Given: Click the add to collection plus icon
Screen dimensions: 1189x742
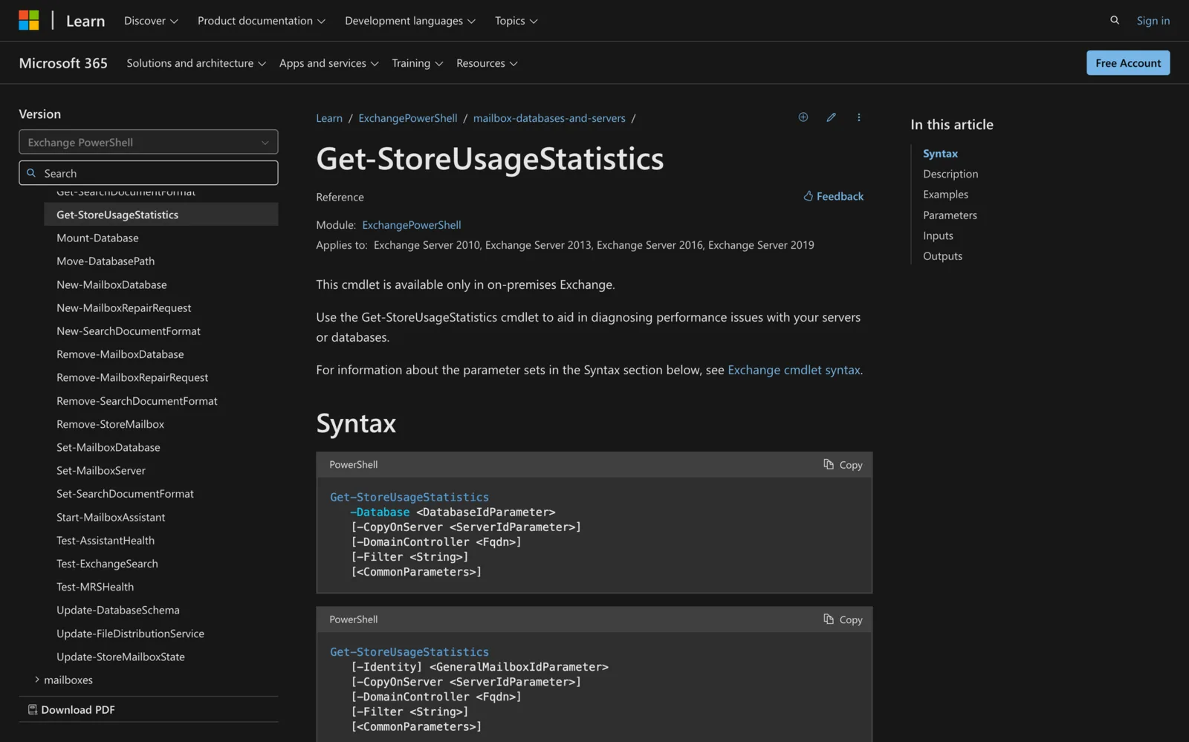Looking at the screenshot, I should point(803,117).
